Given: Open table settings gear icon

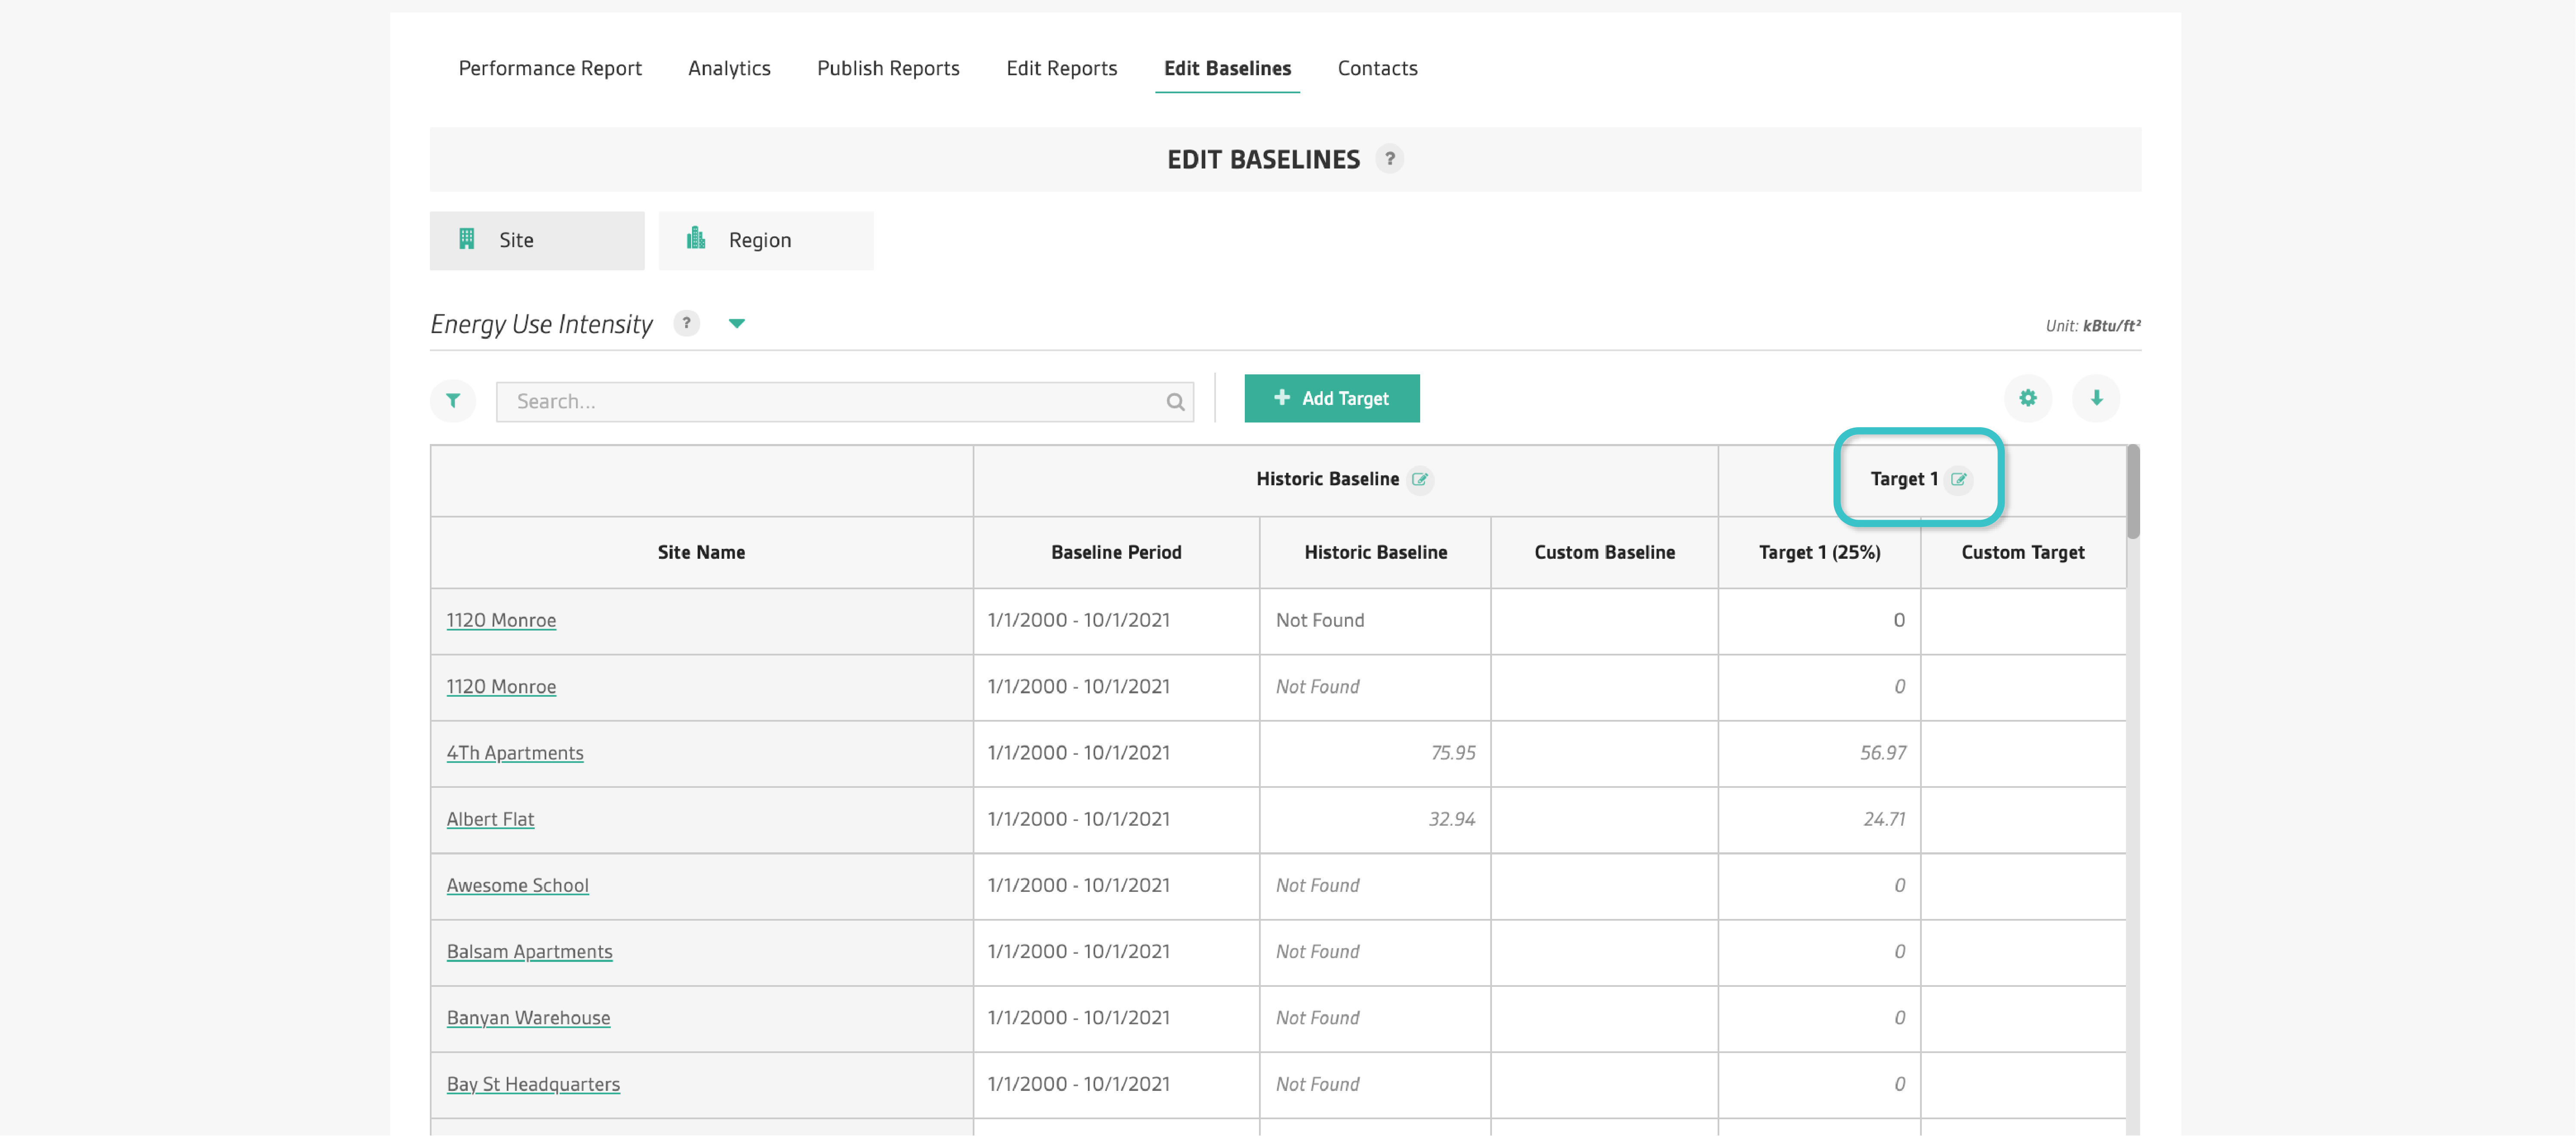Looking at the screenshot, I should coord(2028,398).
